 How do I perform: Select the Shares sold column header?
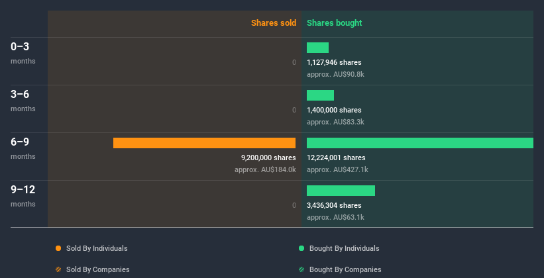(x=274, y=23)
